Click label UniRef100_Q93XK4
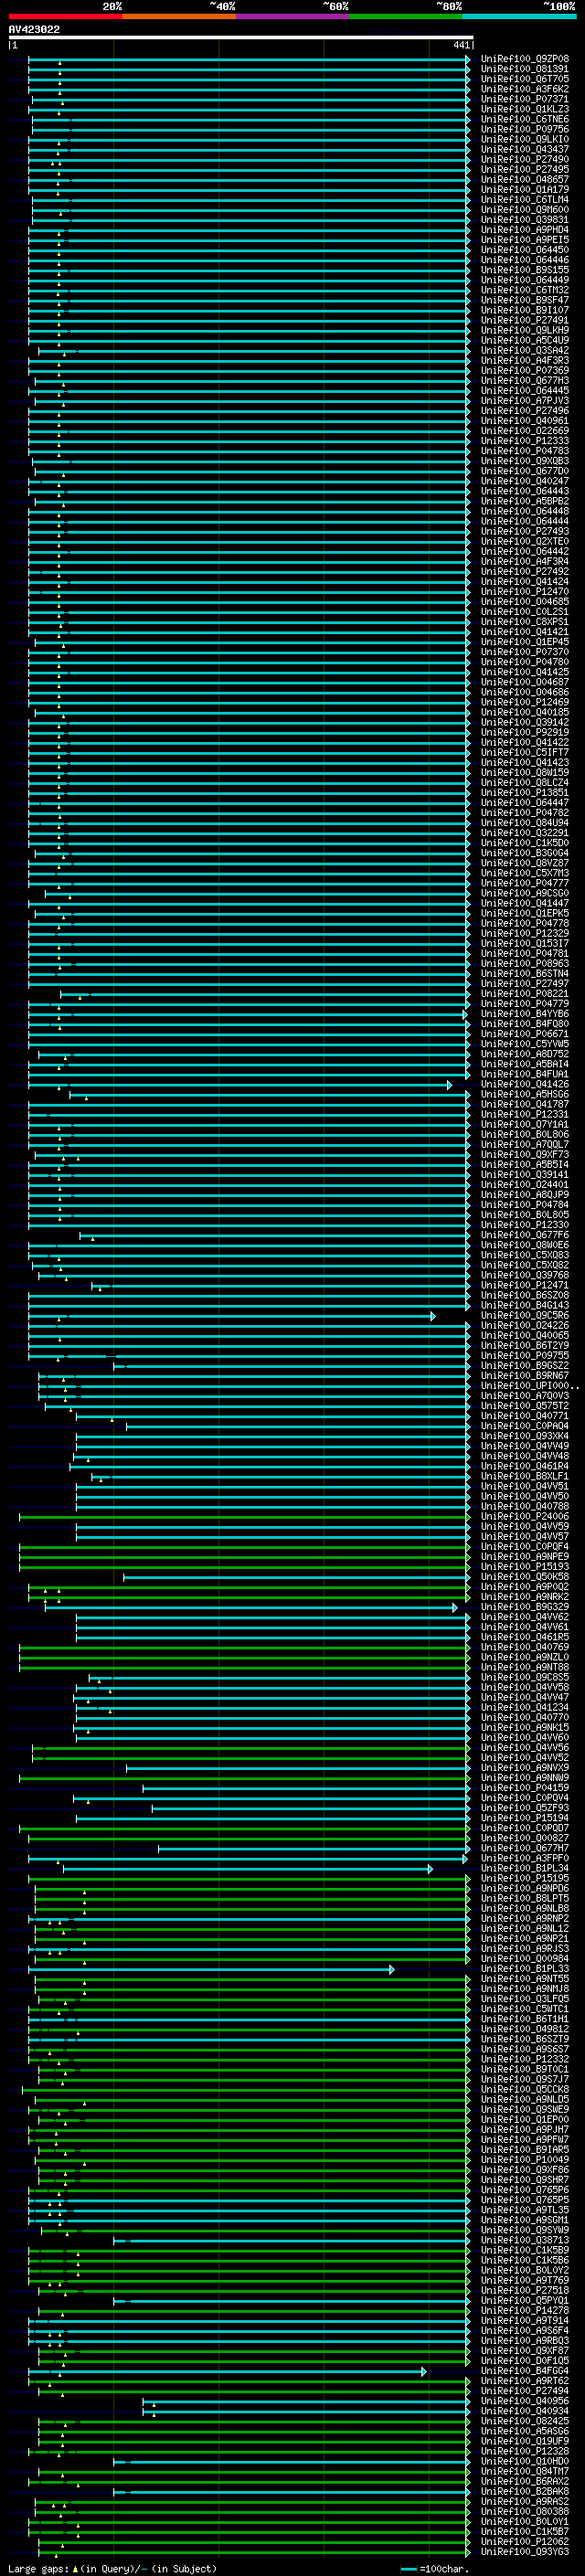 point(525,1436)
